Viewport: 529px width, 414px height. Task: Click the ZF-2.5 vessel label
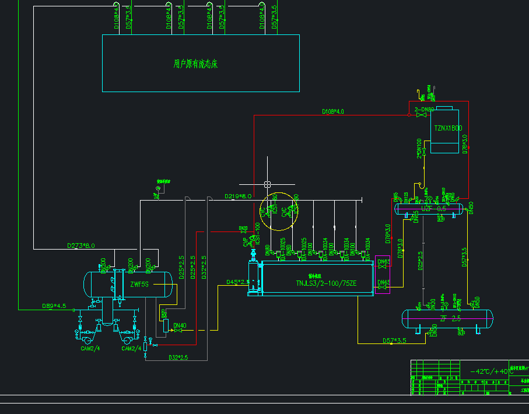coord(450,318)
